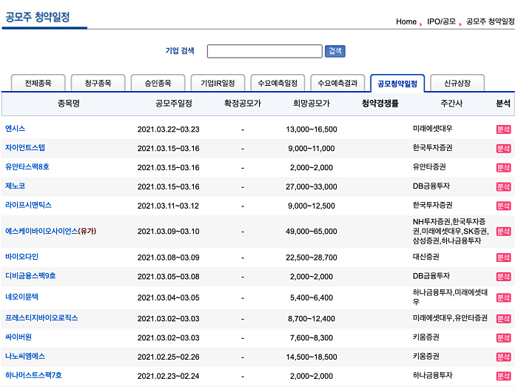Open the Home breadcrumb link
This screenshot has height=387, width=518.
click(406, 21)
